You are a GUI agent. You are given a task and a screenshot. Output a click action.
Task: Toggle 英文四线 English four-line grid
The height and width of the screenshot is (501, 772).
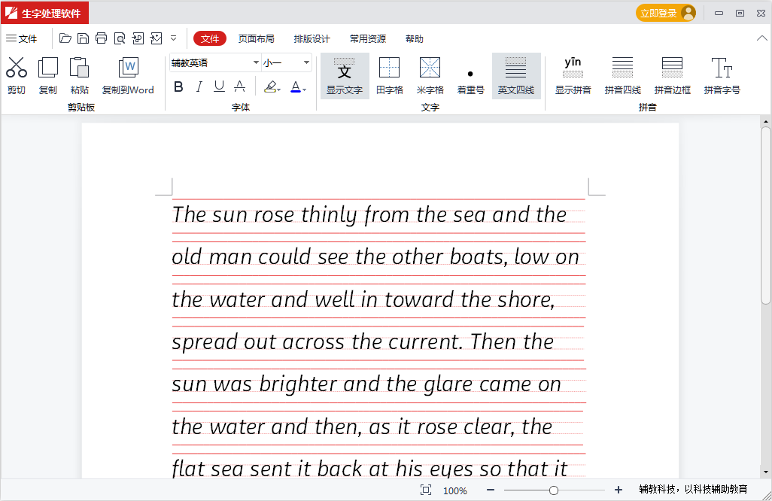516,76
